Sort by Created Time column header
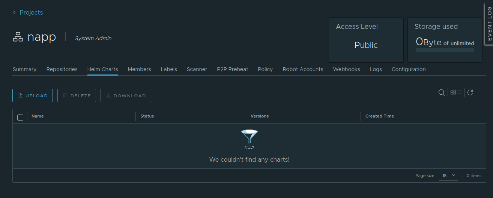This screenshot has height=198, width=493. point(380,116)
